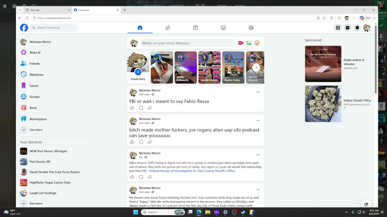
Task: View Brady Ashworth's story
Action: click(186, 68)
